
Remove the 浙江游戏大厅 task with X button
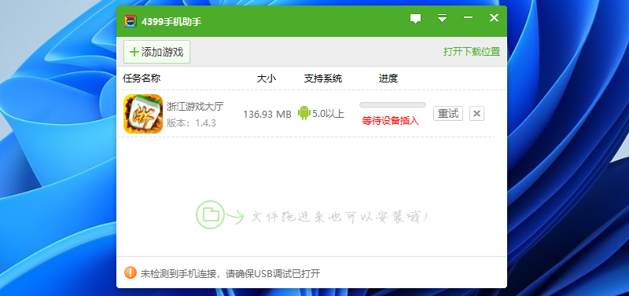(x=476, y=114)
